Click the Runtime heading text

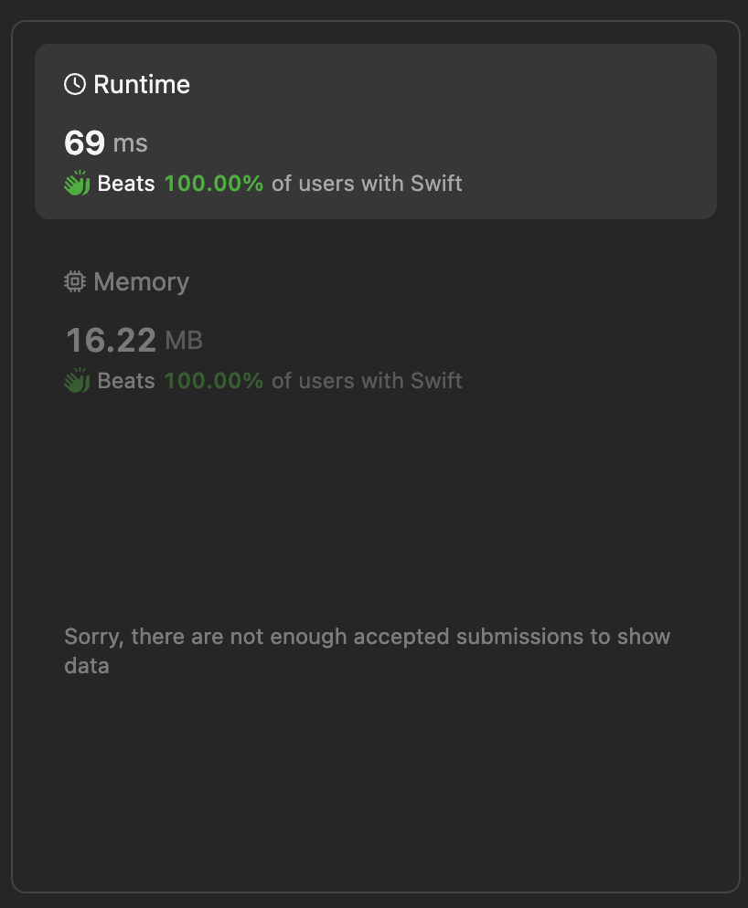(x=142, y=83)
